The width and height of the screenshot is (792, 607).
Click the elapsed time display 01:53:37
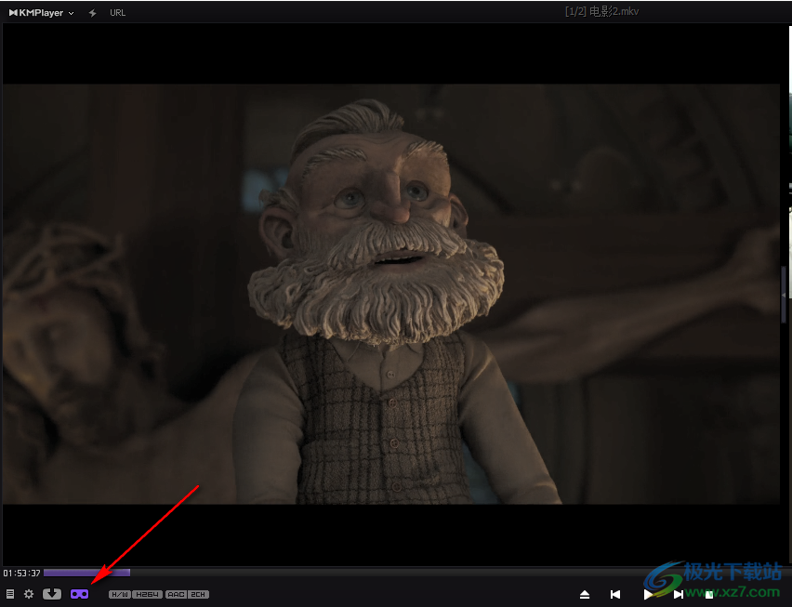click(21, 573)
